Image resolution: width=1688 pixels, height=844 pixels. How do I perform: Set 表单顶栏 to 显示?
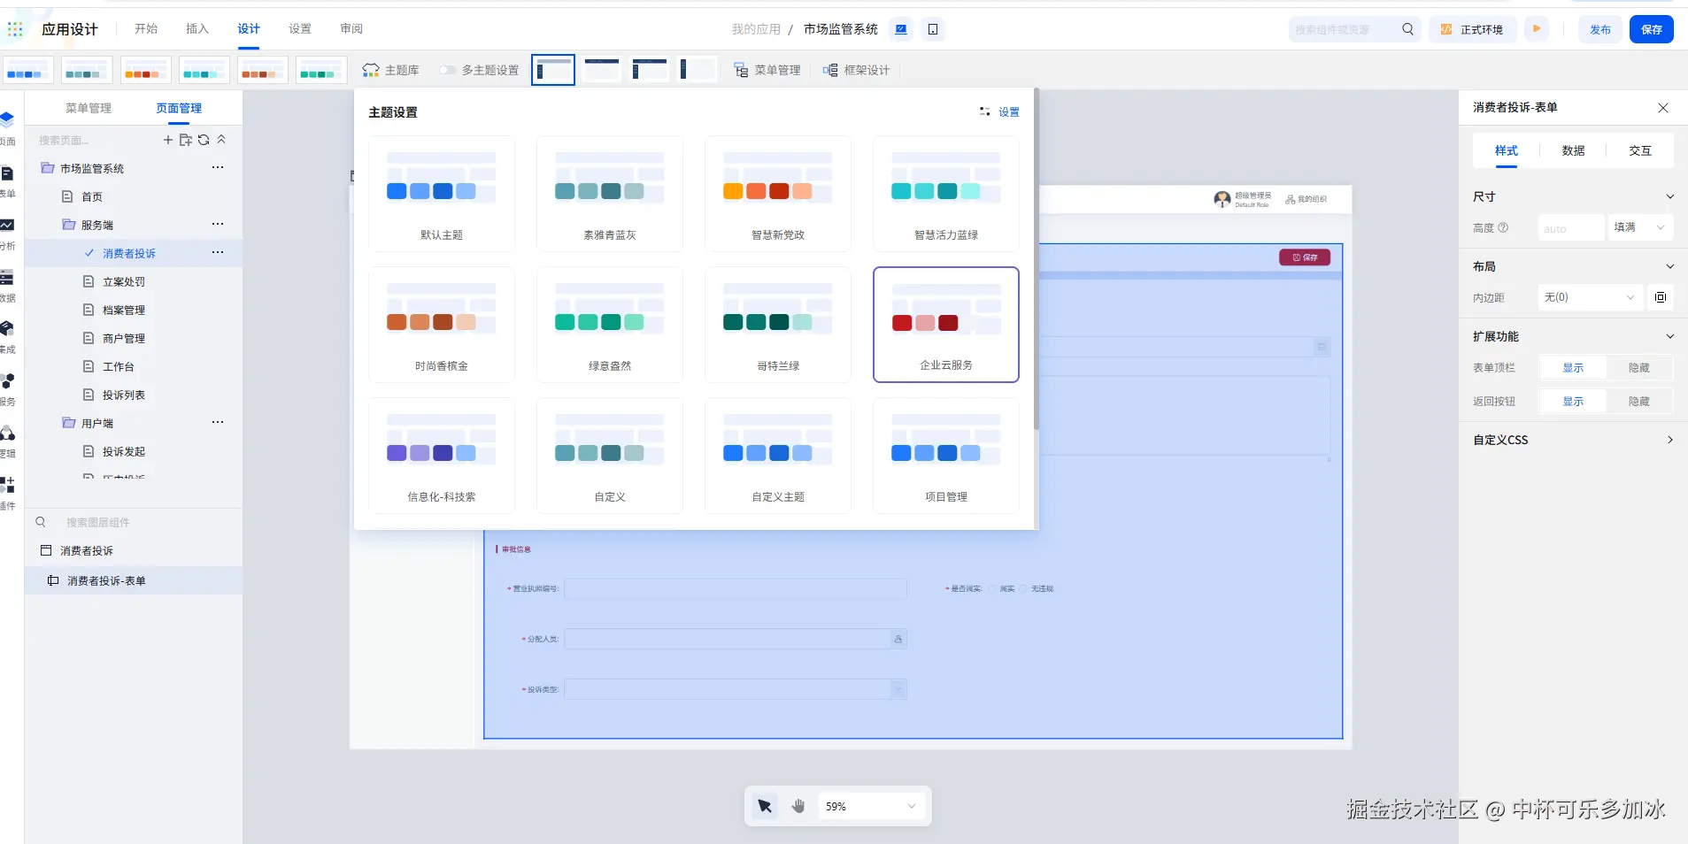pyautogui.click(x=1573, y=368)
